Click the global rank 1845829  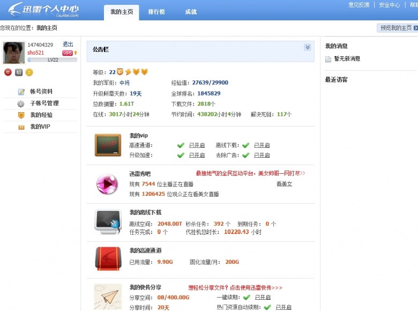point(209,93)
